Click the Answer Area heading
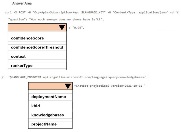The width and height of the screenshot is (181, 132). pos(22,3)
